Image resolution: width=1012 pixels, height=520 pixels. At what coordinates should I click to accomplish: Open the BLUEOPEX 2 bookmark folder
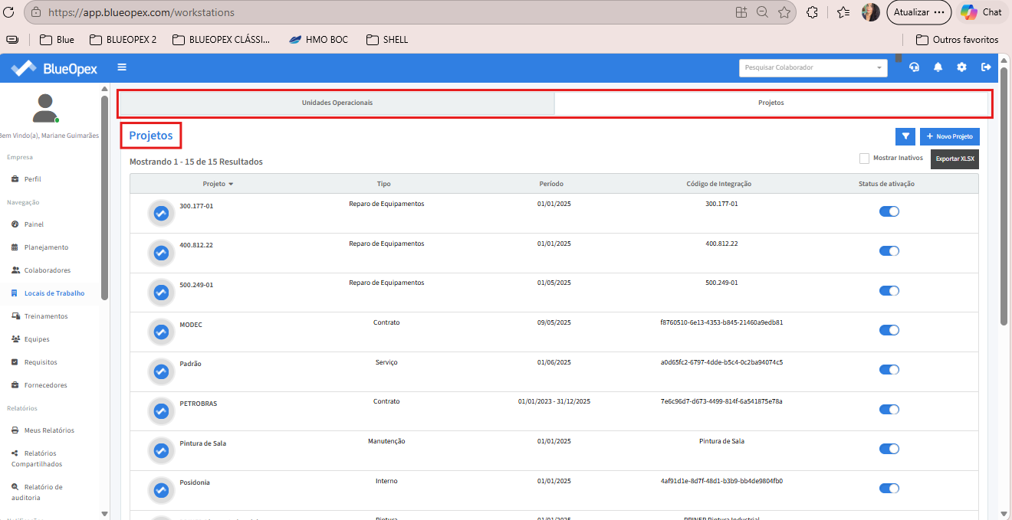pyautogui.click(x=123, y=39)
